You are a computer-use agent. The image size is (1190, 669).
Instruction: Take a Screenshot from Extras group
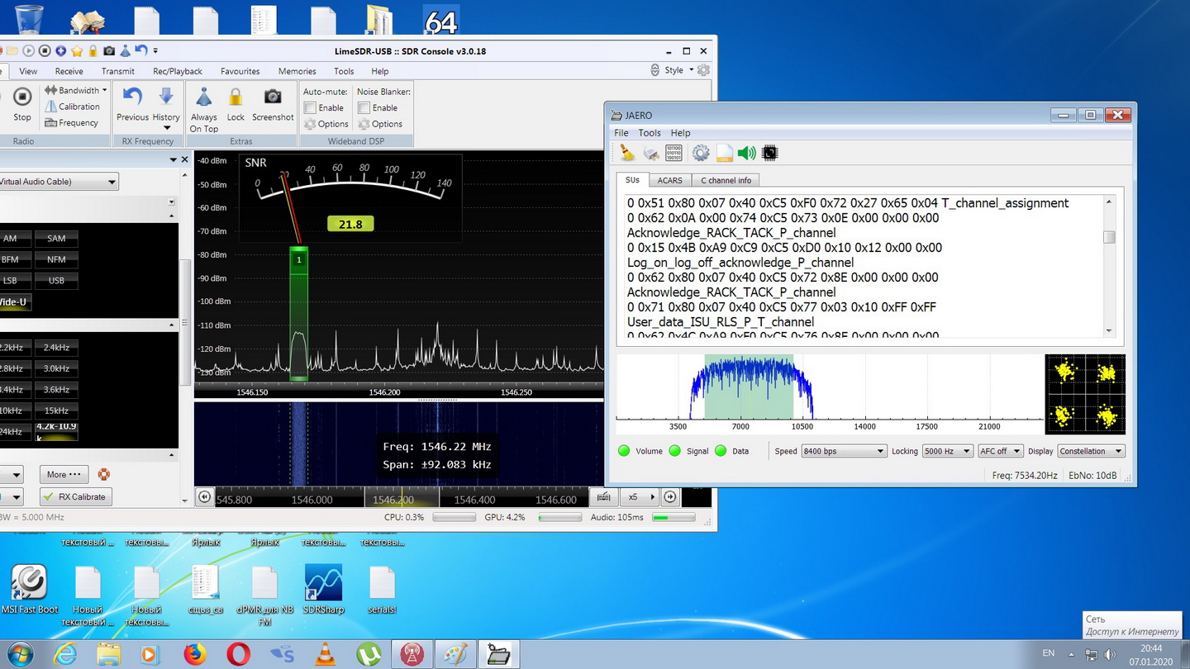point(273,104)
